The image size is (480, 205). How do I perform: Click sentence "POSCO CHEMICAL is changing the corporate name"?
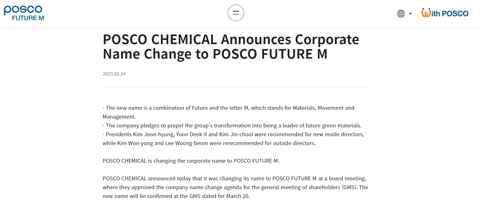click(191, 161)
